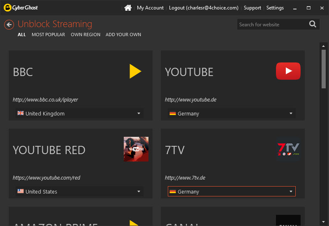The width and height of the screenshot is (329, 226).
Task: Click the www.youtube.de URL
Action: (x=190, y=99)
